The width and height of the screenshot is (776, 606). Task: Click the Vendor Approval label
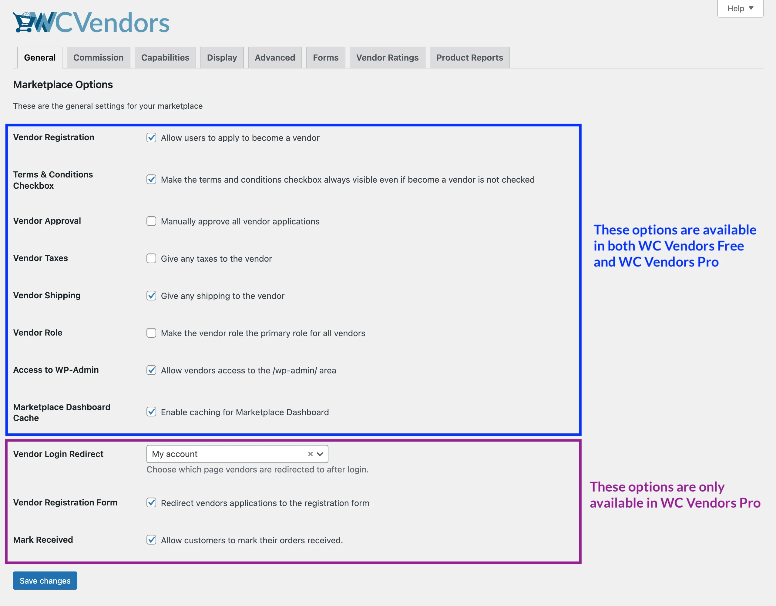(x=47, y=221)
